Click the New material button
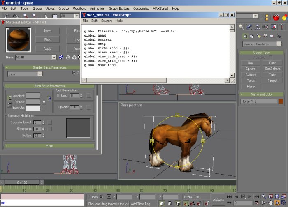 47,31
